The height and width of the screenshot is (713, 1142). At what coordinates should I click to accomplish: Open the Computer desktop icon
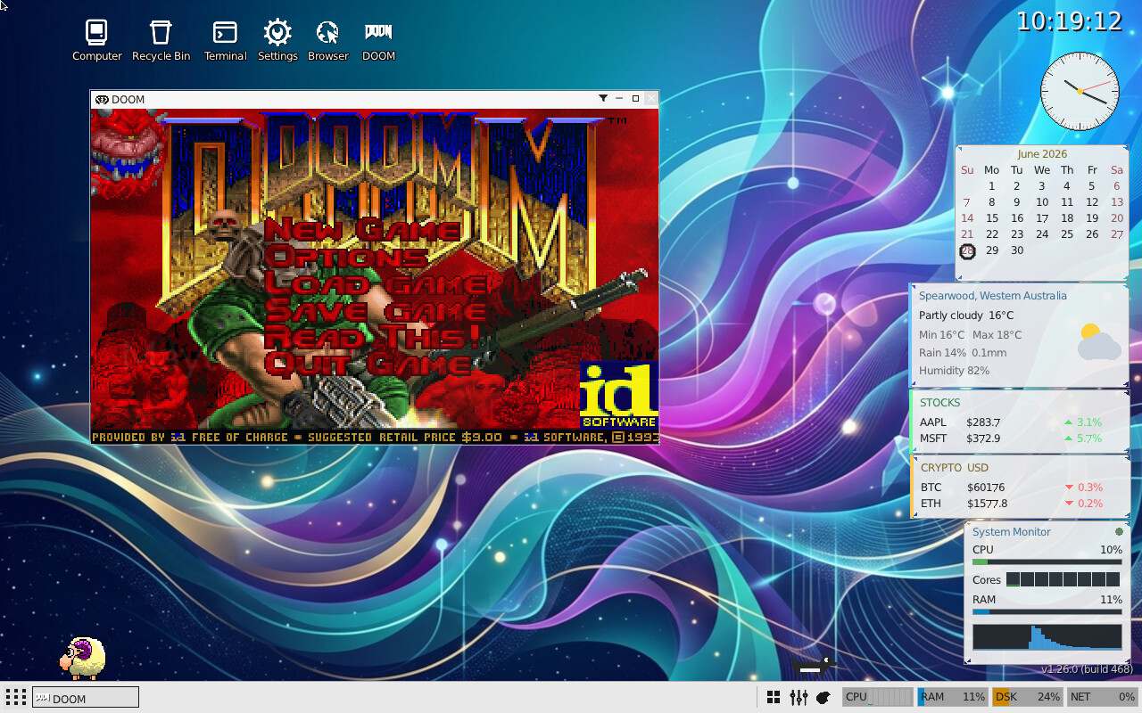[96, 41]
